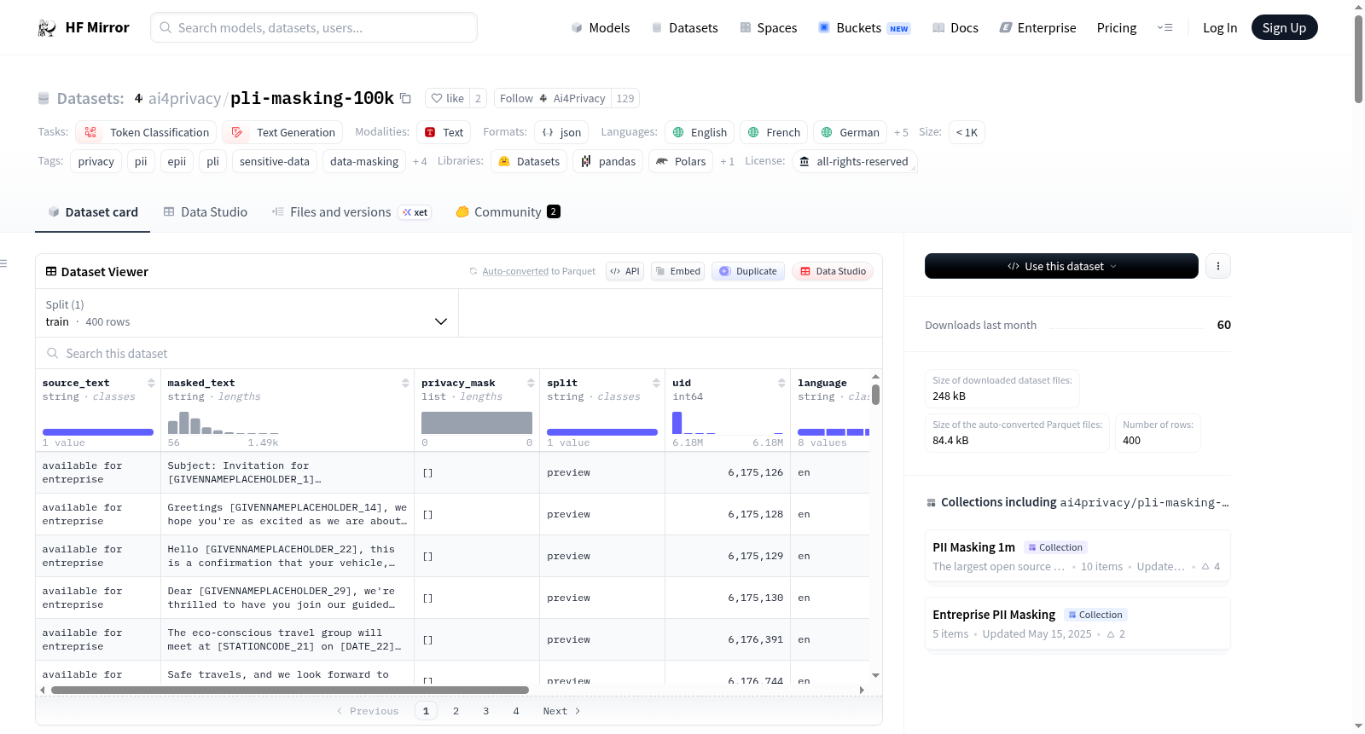This screenshot has width=1365, height=734.
Task: Click the page's main vertical scrollbar
Action: (1358, 60)
